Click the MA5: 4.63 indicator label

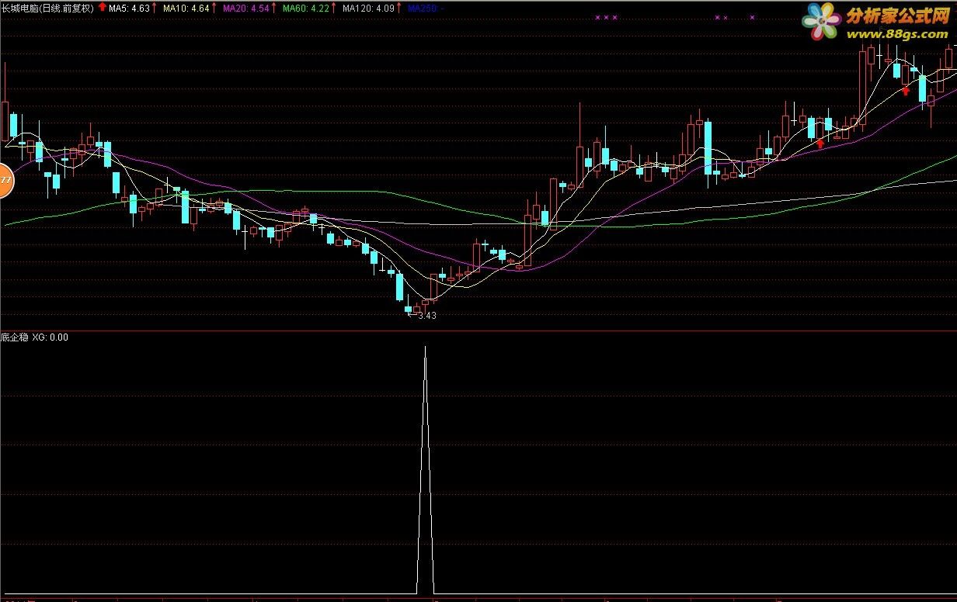pyautogui.click(x=129, y=9)
